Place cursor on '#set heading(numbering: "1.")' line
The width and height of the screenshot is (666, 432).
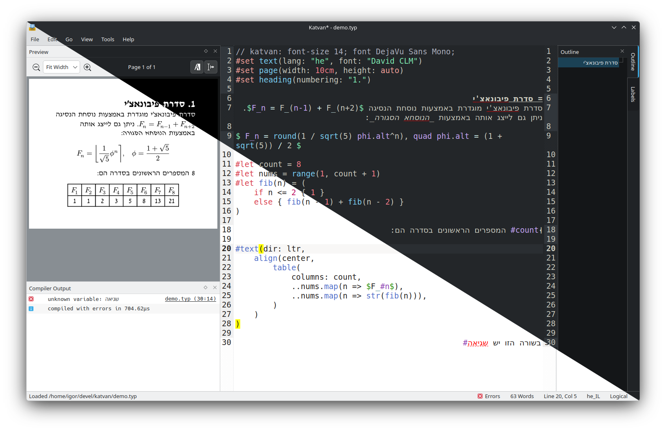pos(303,80)
